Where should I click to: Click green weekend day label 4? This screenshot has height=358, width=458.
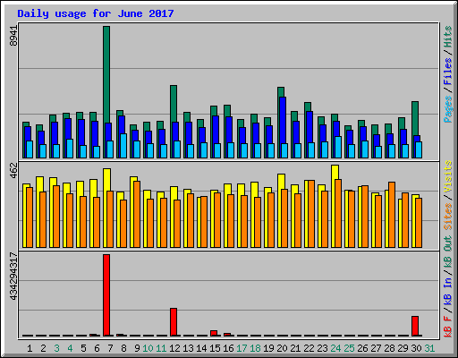click(70, 348)
